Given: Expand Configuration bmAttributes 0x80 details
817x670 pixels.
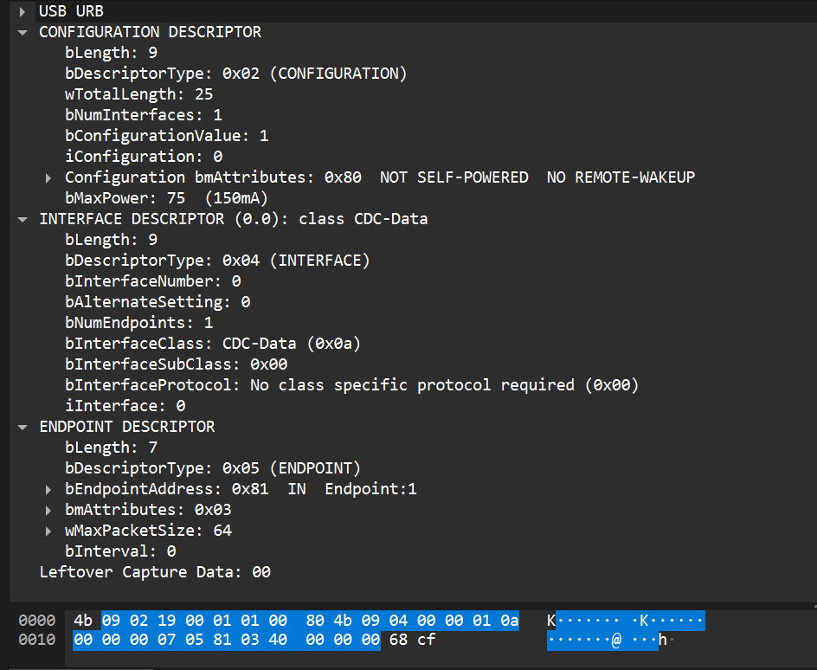Looking at the screenshot, I should [x=48, y=178].
